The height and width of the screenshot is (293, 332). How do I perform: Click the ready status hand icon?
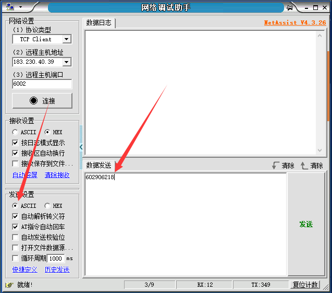point(9,285)
